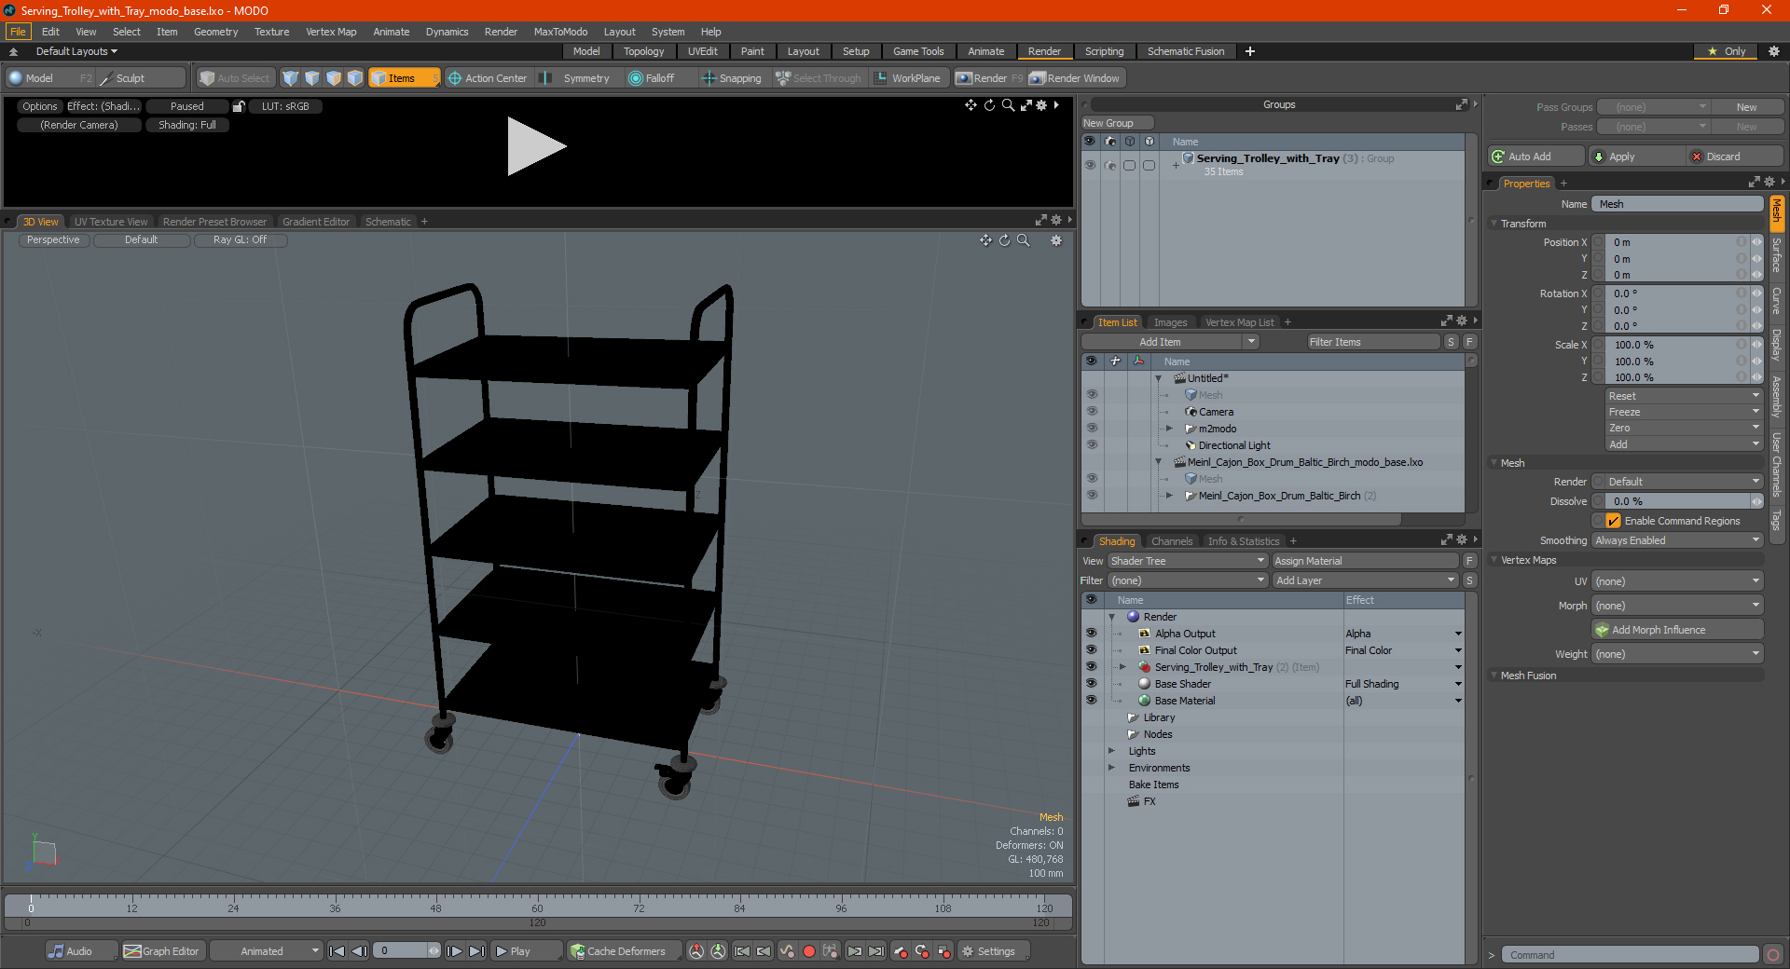The image size is (1790, 969).
Task: Start the render preview play arrow
Action: point(536,146)
